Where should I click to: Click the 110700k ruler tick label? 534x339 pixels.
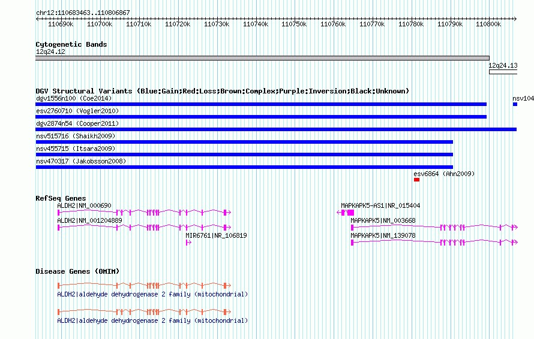click(x=100, y=24)
